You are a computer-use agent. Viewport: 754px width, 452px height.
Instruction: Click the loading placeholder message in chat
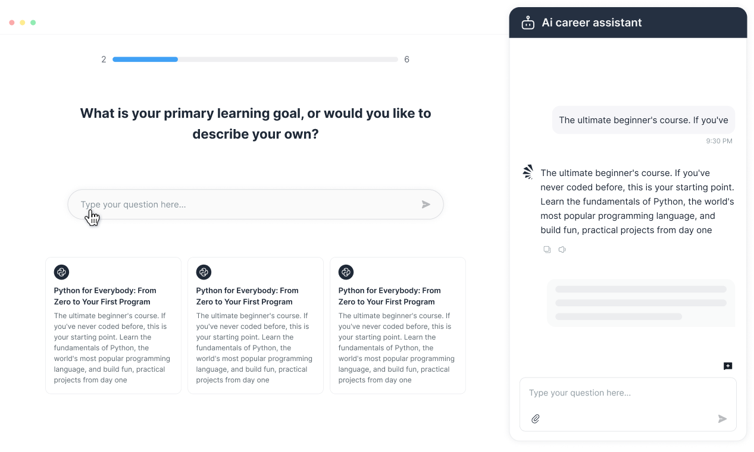coord(641,303)
